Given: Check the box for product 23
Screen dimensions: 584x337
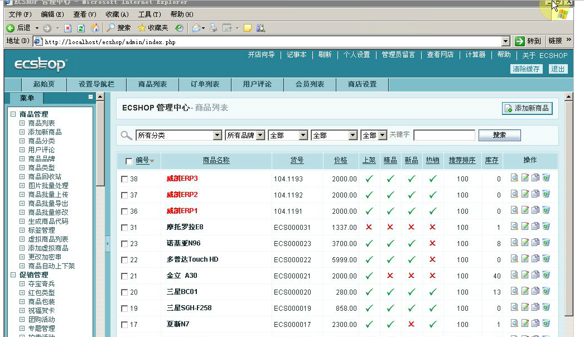Looking at the screenshot, I should click(124, 244).
